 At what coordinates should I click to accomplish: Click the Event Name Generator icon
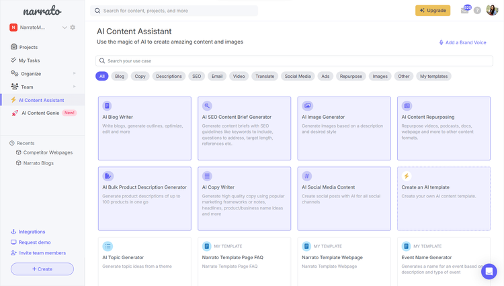407,246
